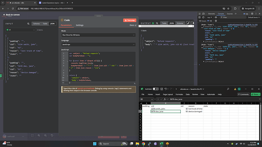Toggle DevTools device toolbar icon
This screenshot has width=262, height=147.
[204, 14]
